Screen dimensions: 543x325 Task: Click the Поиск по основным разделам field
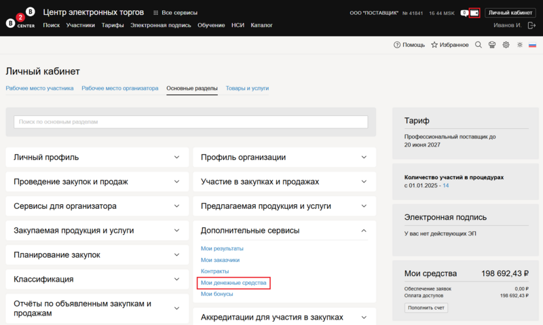(x=191, y=121)
